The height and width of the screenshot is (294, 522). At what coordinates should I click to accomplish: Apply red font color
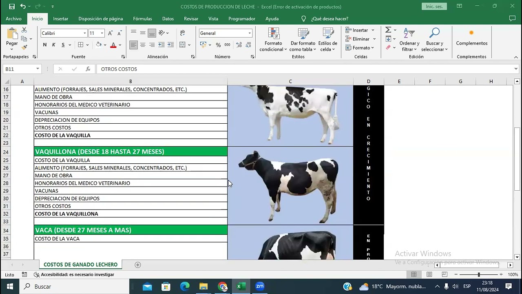point(113,45)
